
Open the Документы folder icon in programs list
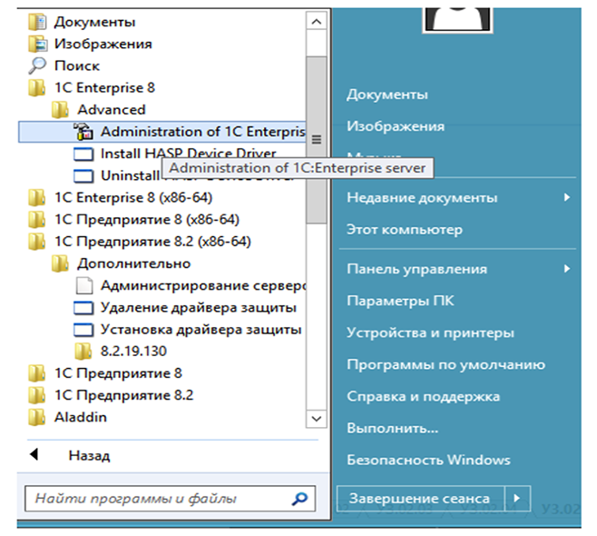(x=37, y=22)
